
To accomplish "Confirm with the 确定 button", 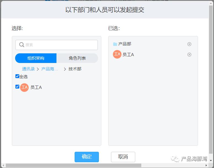I will [87, 157].
